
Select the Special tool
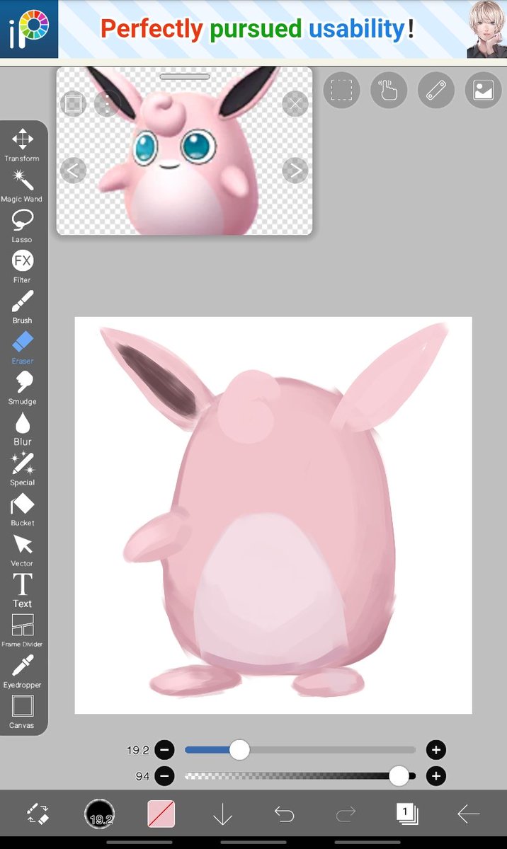click(x=23, y=469)
